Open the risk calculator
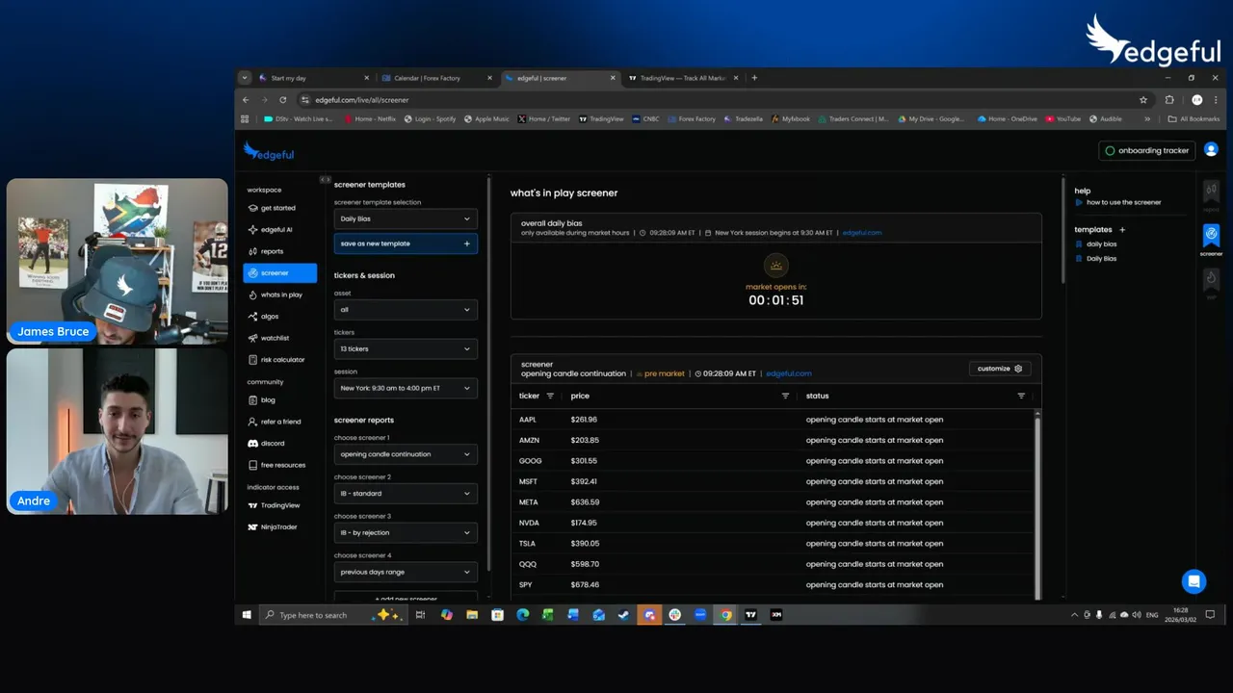The height and width of the screenshot is (693, 1233). (x=281, y=360)
